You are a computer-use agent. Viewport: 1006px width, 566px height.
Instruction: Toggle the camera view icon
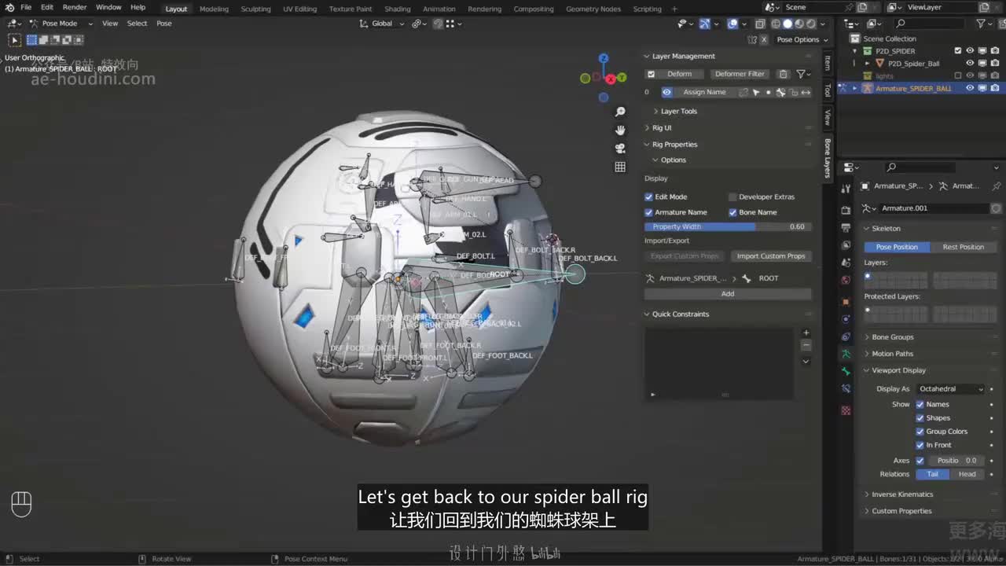(x=620, y=148)
